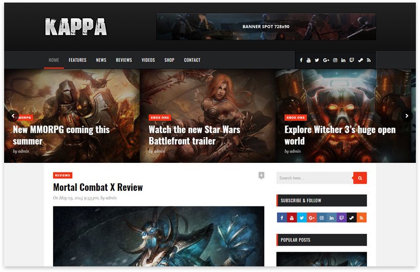Open the Videos menu item

[148, 60]
